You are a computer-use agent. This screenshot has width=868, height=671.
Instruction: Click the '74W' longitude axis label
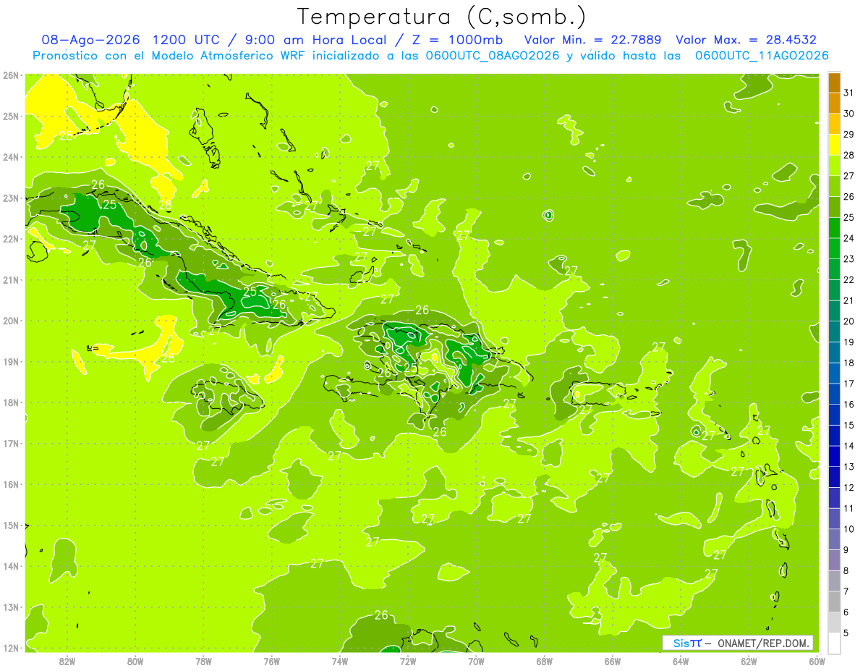[340, 661]
